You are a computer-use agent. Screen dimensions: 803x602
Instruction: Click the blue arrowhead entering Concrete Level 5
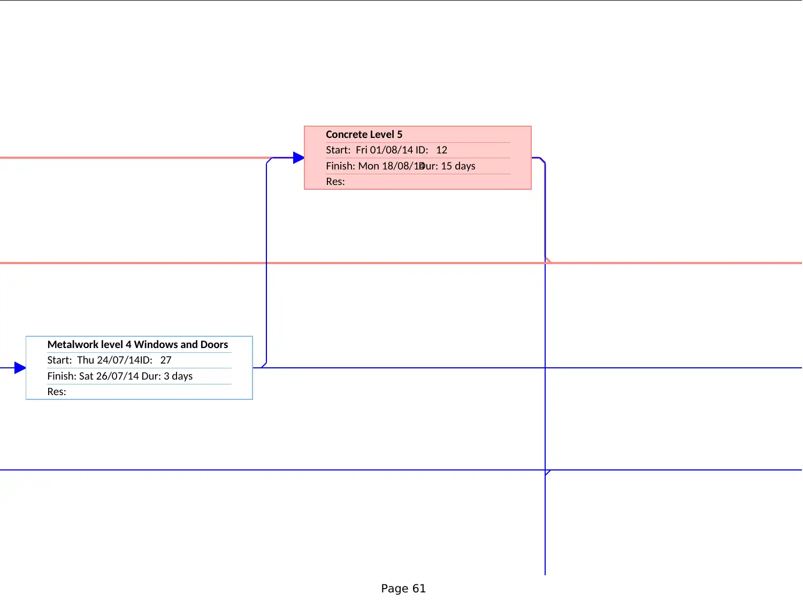(299, 158)
